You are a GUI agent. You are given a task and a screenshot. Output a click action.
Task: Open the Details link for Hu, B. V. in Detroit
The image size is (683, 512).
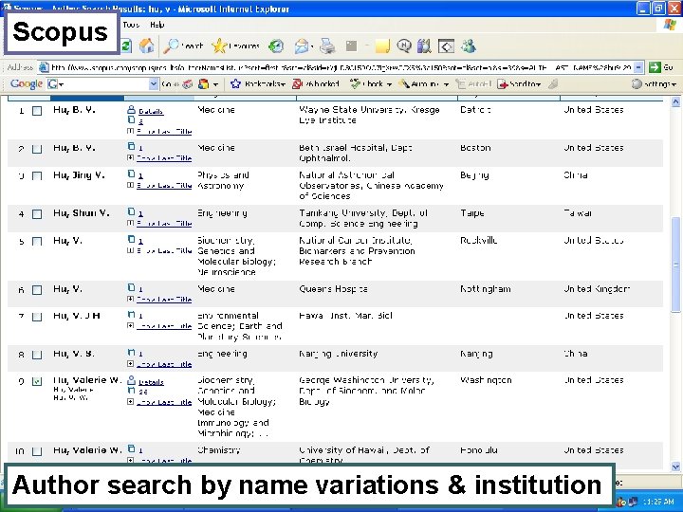pyautogui.click(x=151, y=112)
